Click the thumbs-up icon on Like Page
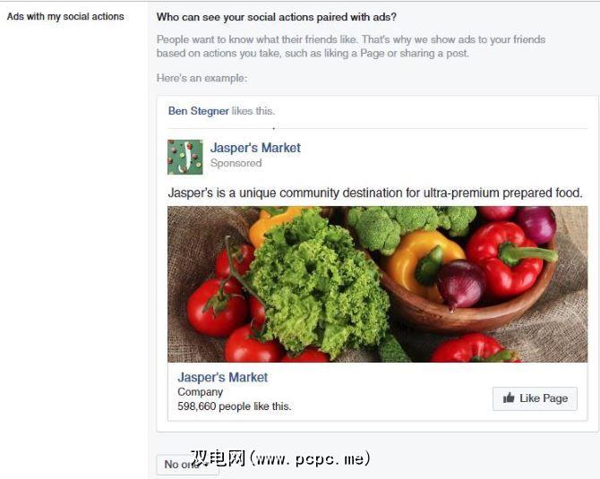600x479 pixels. click(509, 398)
